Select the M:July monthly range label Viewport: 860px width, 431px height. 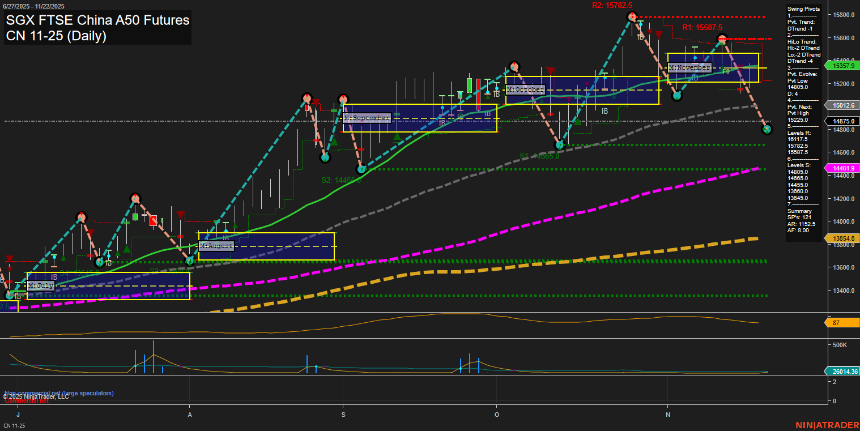point(41,285)
